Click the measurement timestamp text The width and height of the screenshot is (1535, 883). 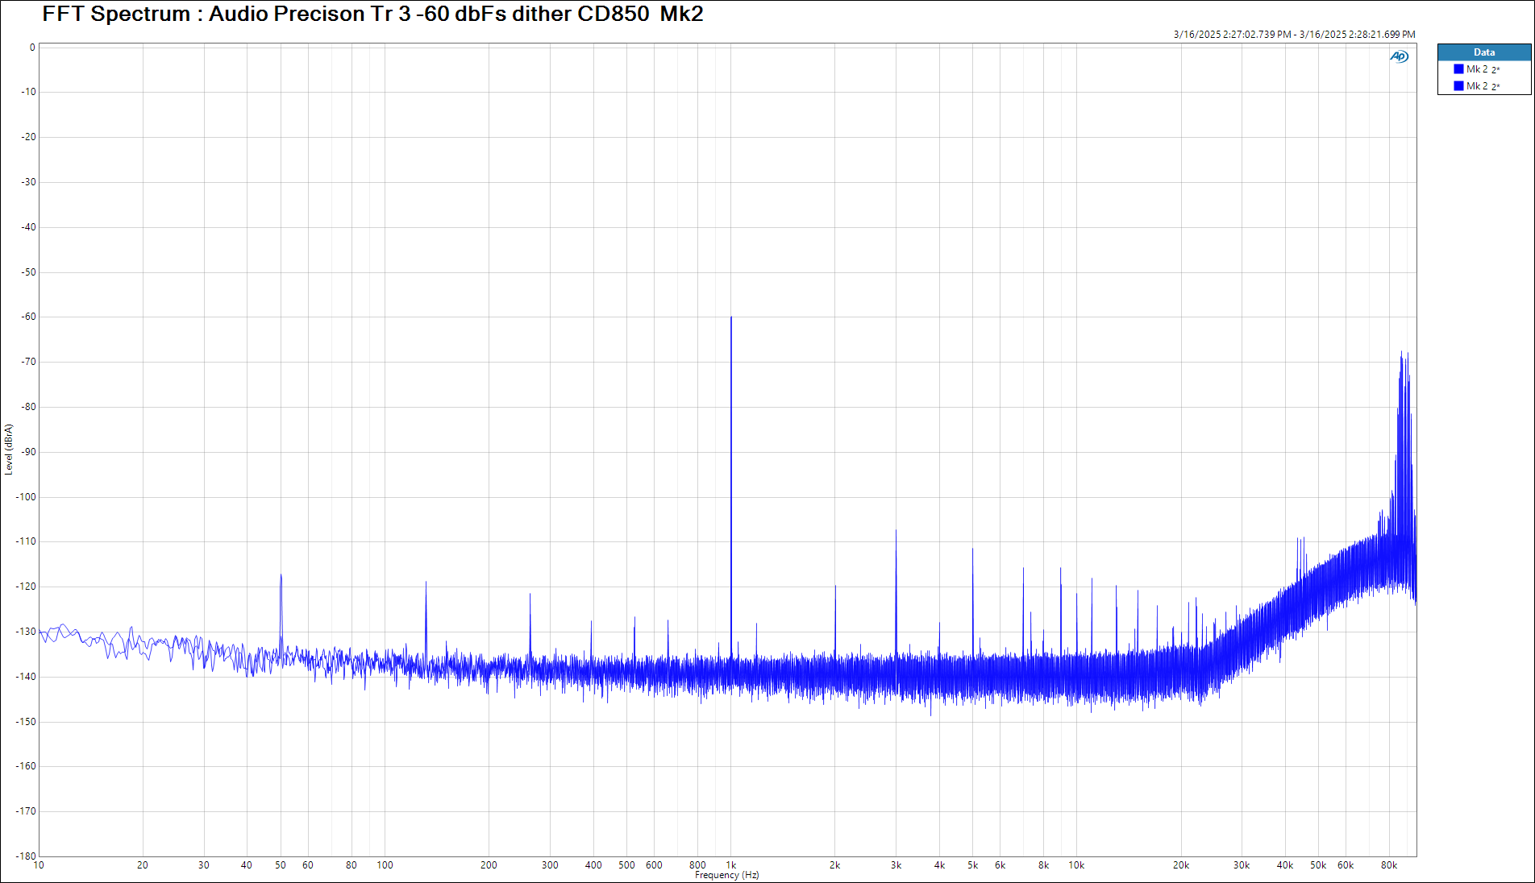[1294, 35]
